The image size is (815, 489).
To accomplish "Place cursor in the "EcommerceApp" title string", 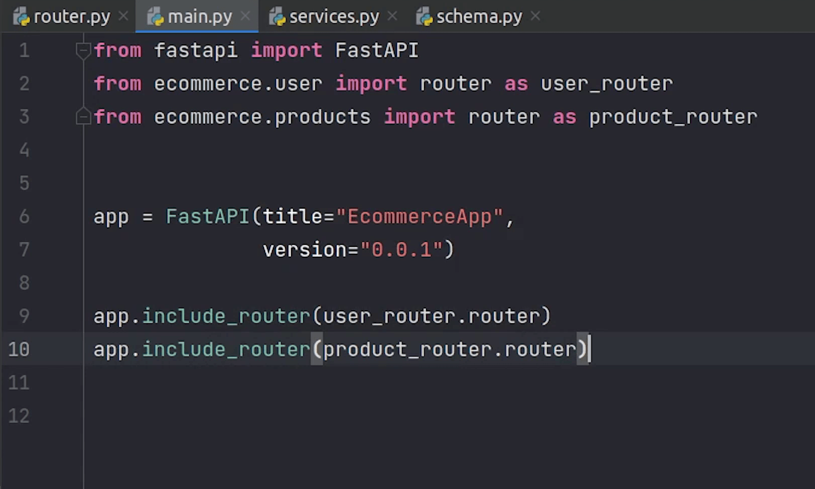I will [x=419, y=217].
